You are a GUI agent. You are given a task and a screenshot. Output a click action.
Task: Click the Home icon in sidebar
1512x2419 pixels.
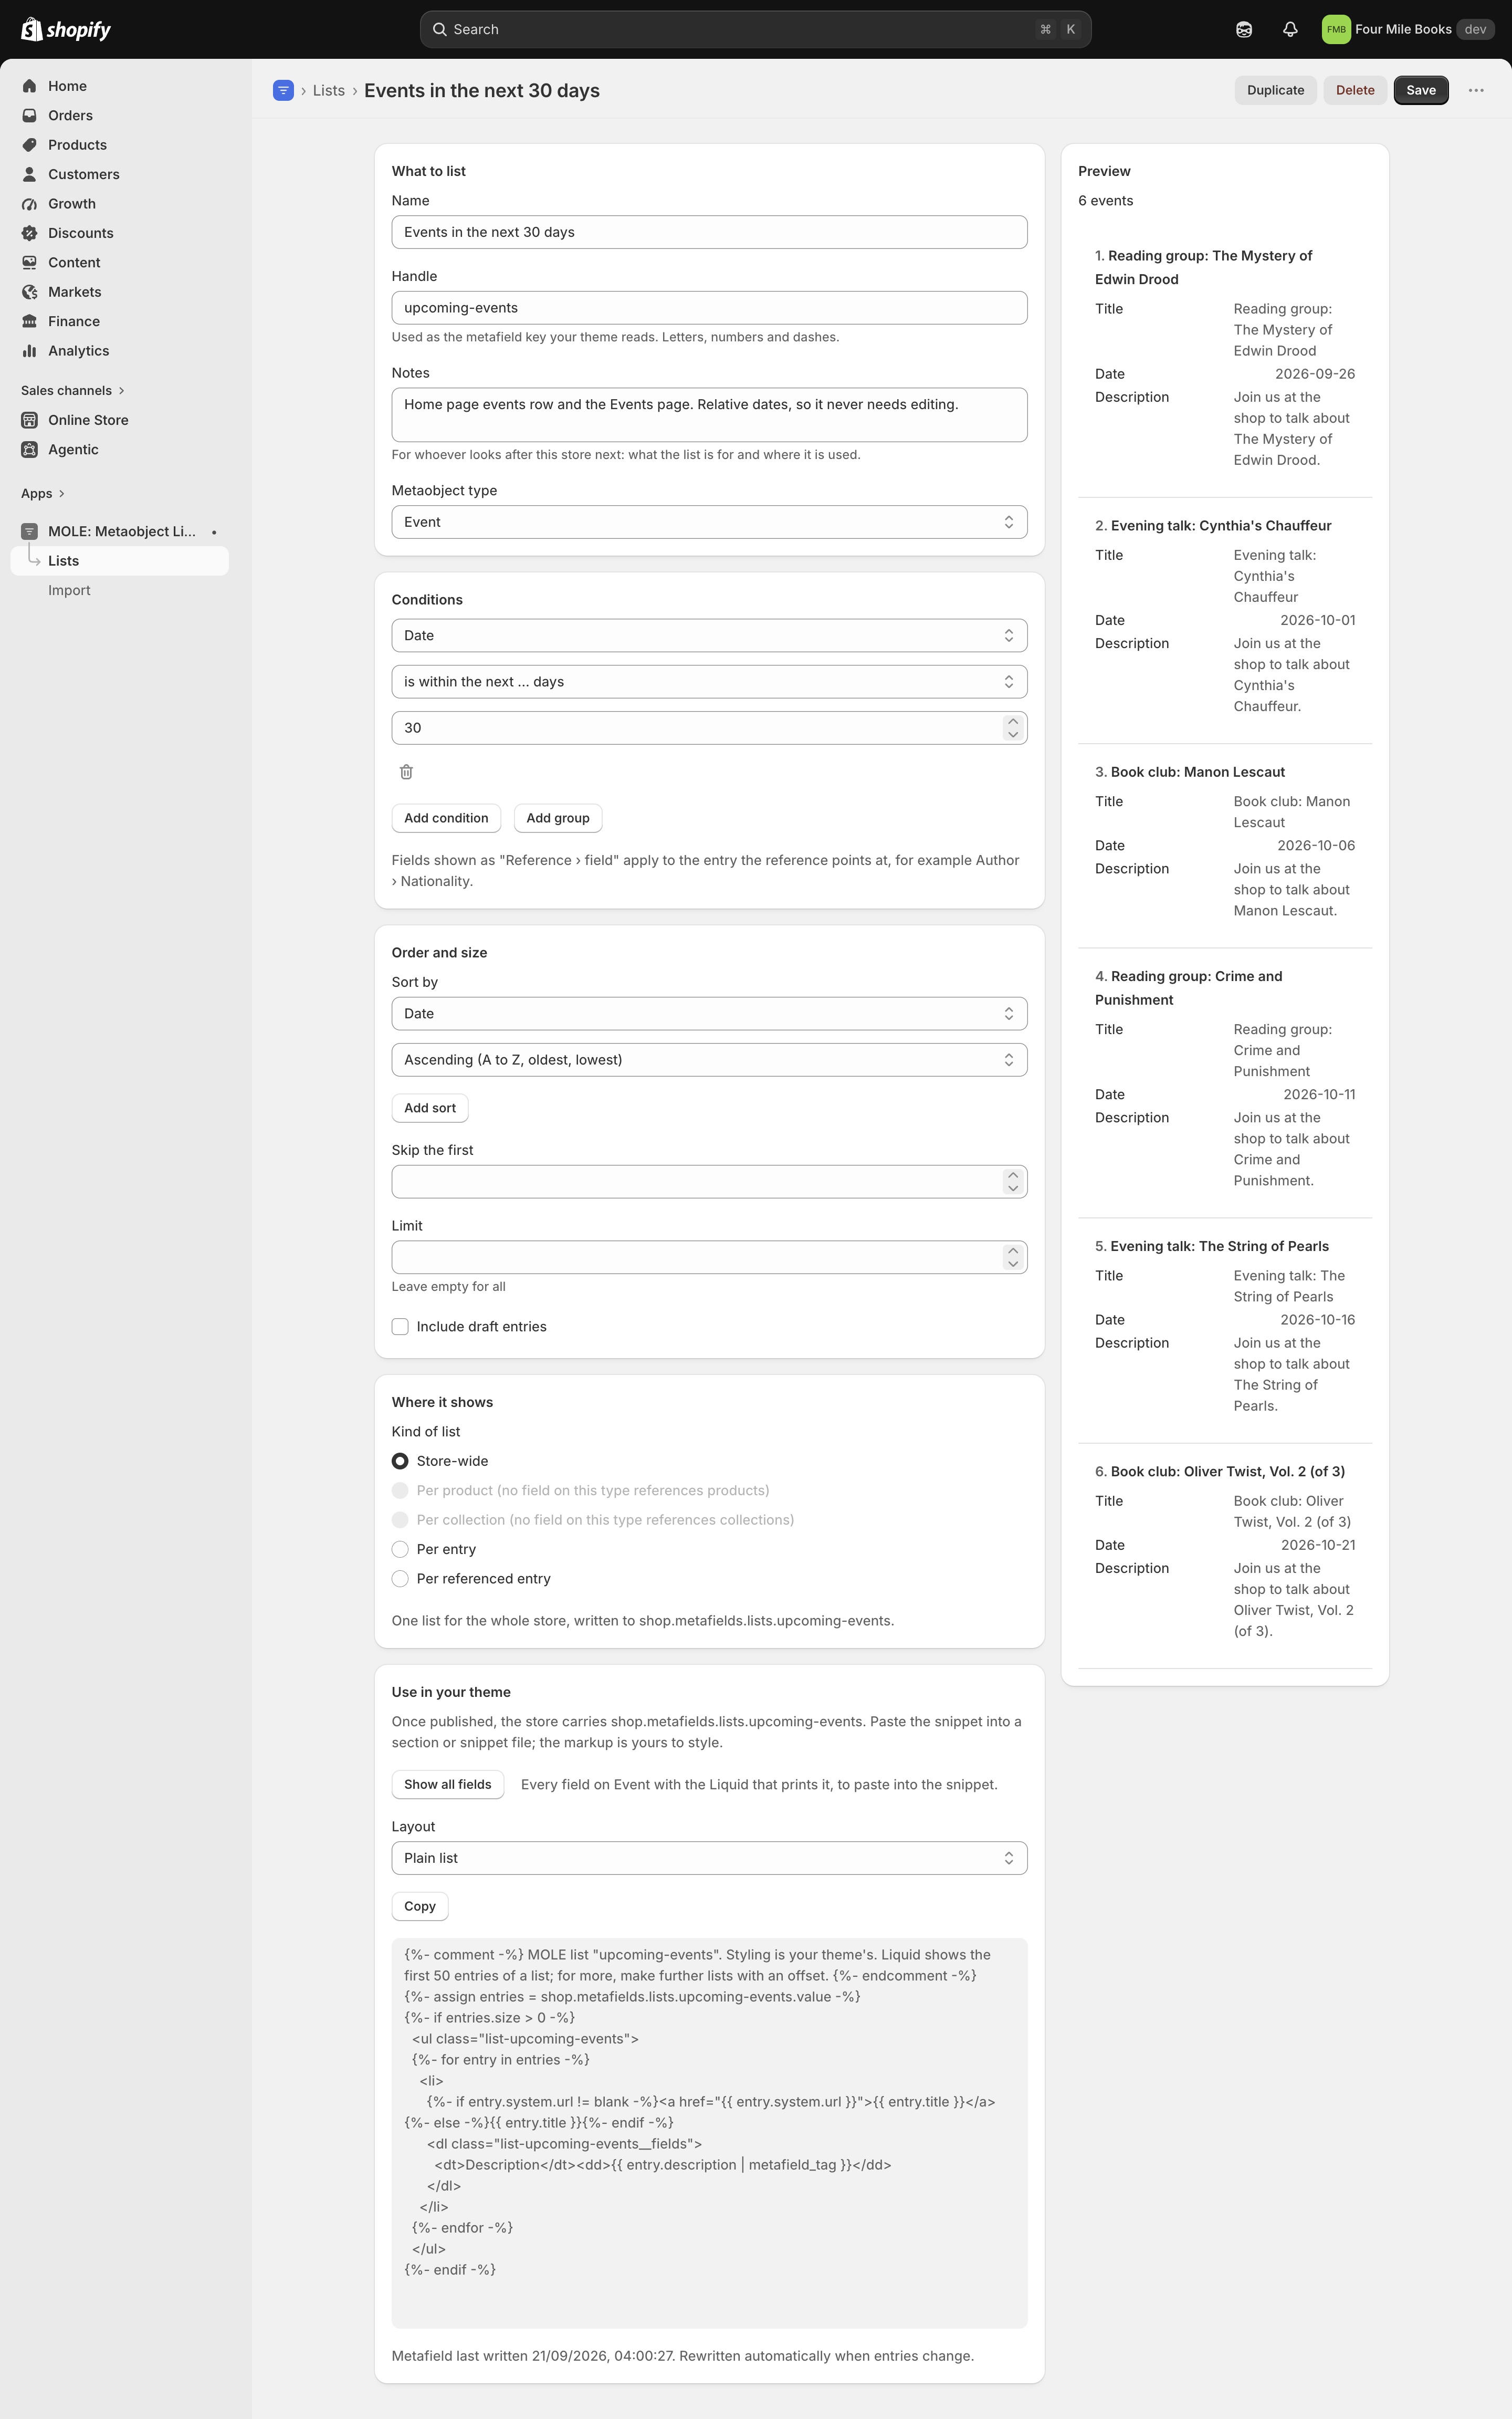(30, 86)
